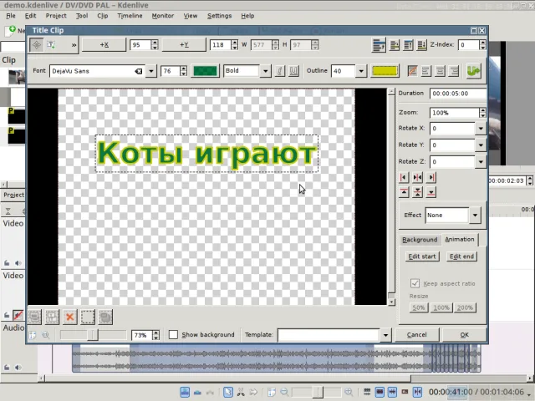The height and width of the screenshot is (401, 535).
Task: Lower object to bottom icon
Action: 421,45
